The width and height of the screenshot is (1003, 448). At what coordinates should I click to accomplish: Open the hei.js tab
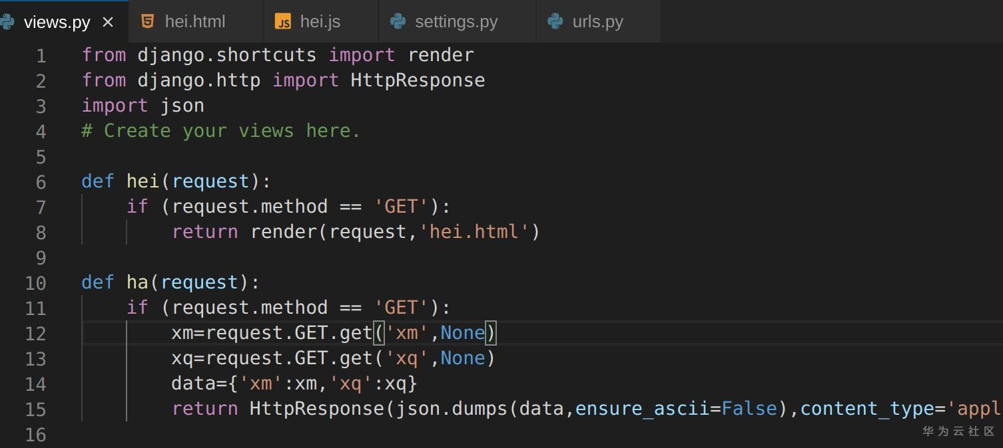[320, 21]
